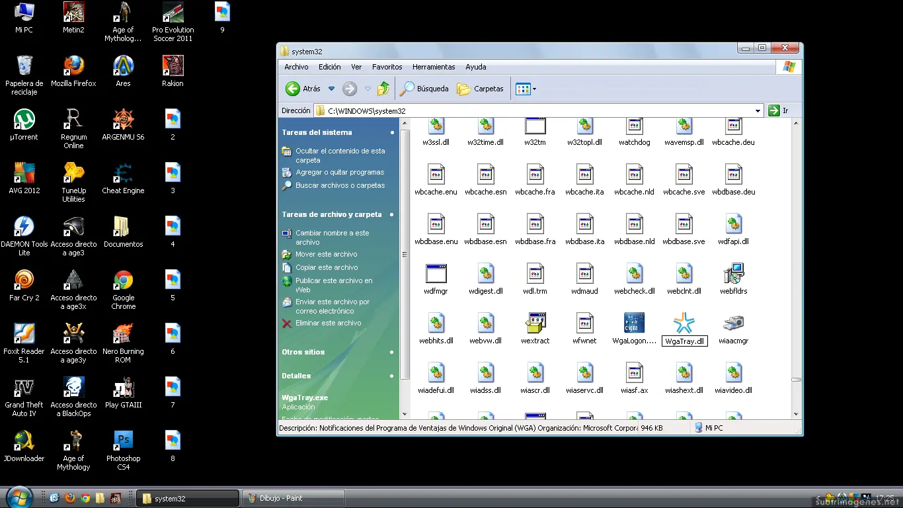Collapse the Tareas del sistema panel

[392, 132]
